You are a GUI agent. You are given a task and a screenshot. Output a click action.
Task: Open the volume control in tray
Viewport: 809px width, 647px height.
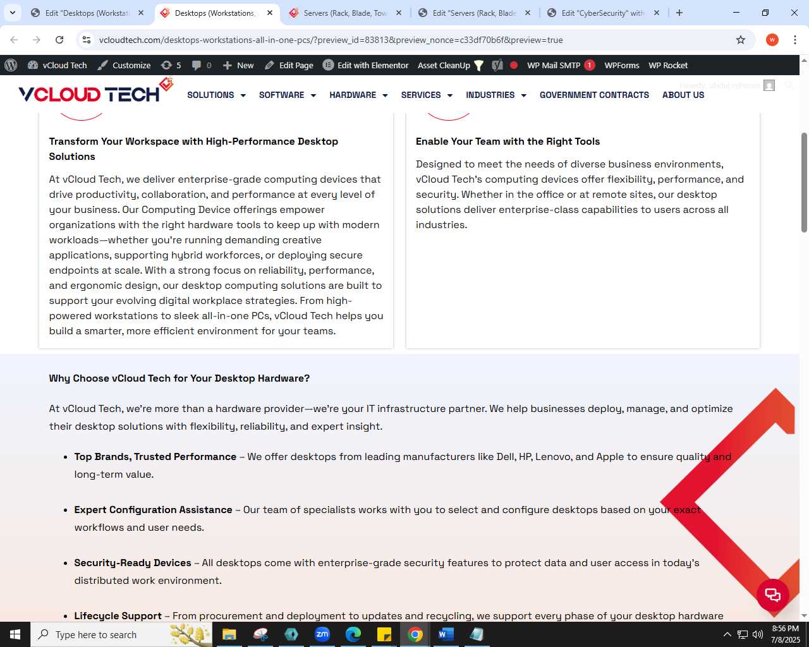757,634
